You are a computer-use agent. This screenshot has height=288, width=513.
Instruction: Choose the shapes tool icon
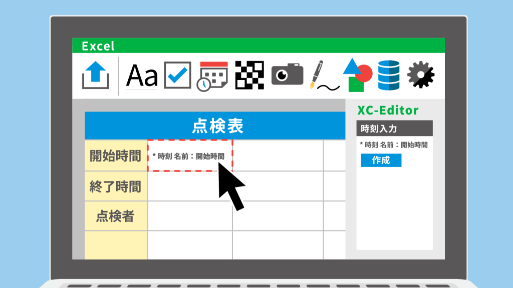pos(357,75)
